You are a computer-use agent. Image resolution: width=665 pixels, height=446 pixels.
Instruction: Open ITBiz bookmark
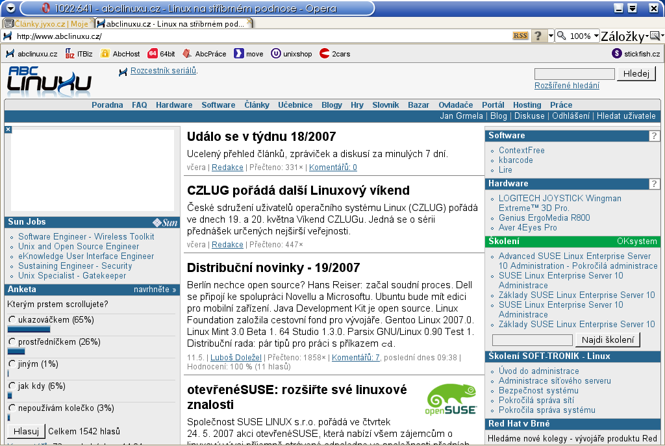pos(79,54)
